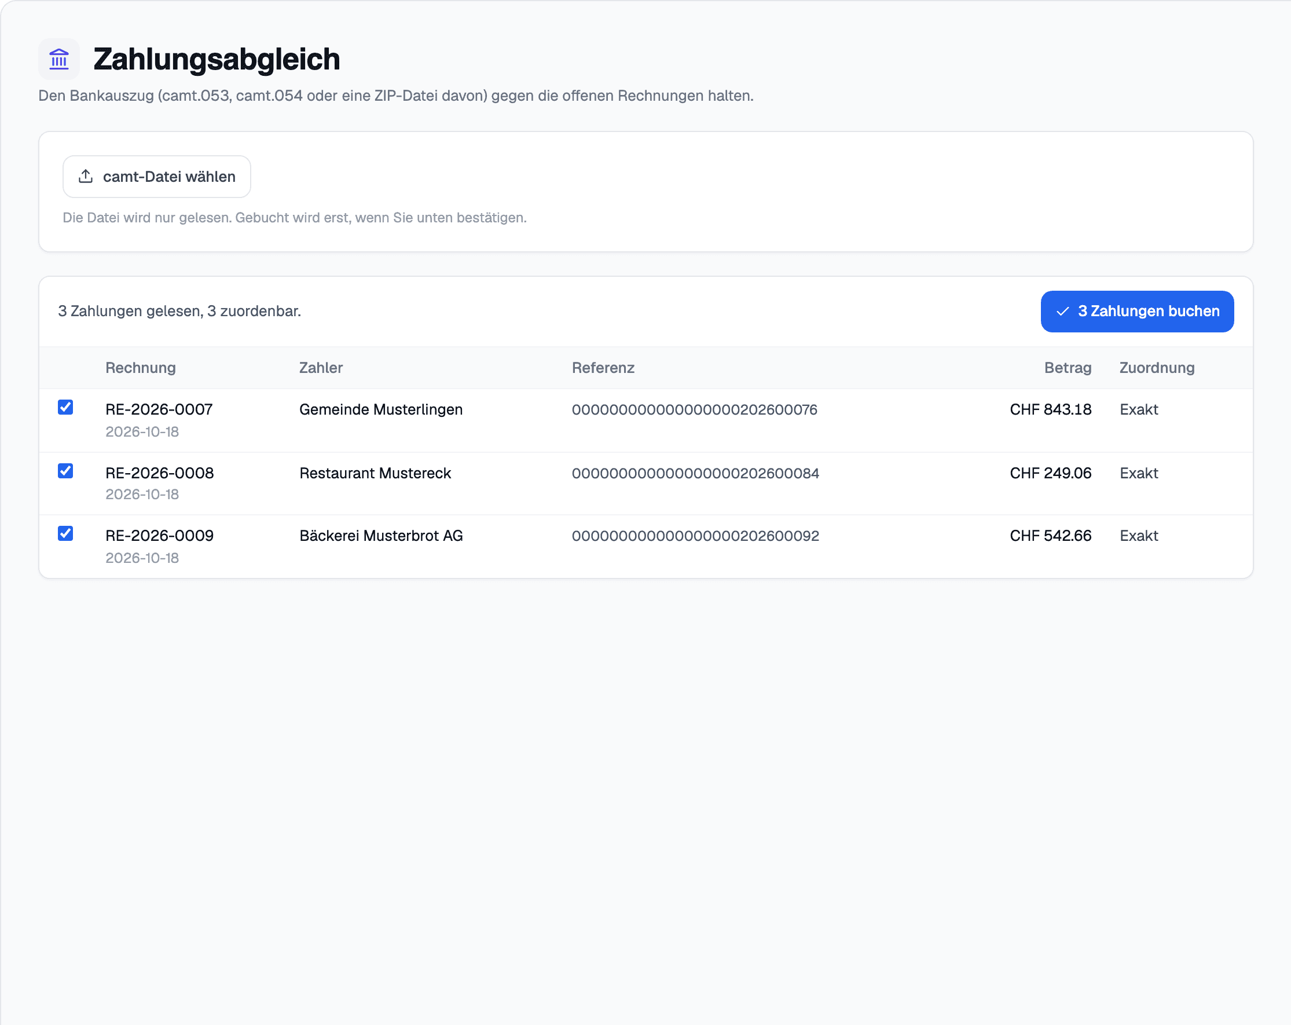Choose a camt file to upload
This screenshot has width=1291, height=1025.
156,177
